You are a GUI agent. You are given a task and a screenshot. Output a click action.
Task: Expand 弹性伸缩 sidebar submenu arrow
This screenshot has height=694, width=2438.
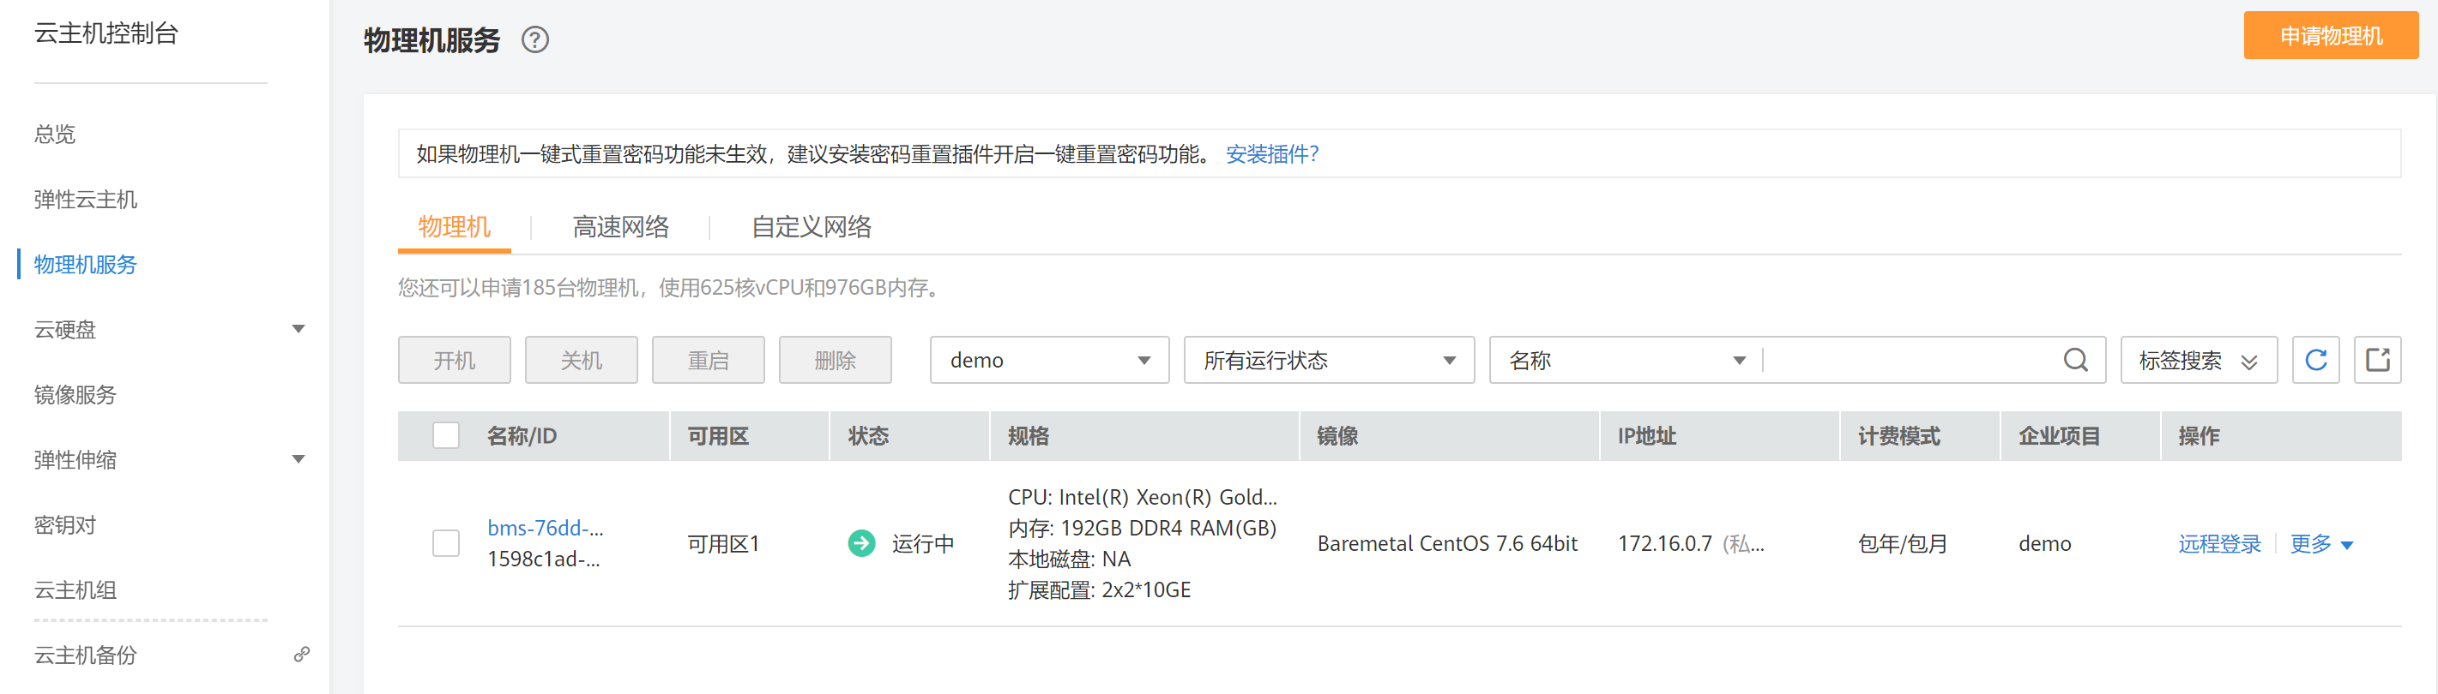click(x=299, y=459)
